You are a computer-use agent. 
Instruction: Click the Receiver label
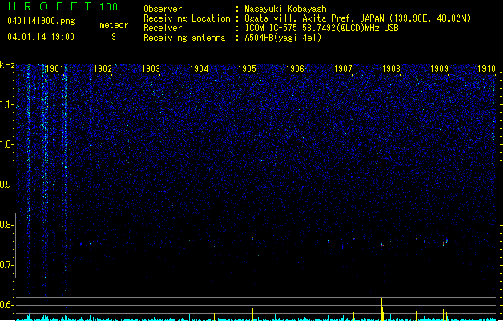coord(163,28)
